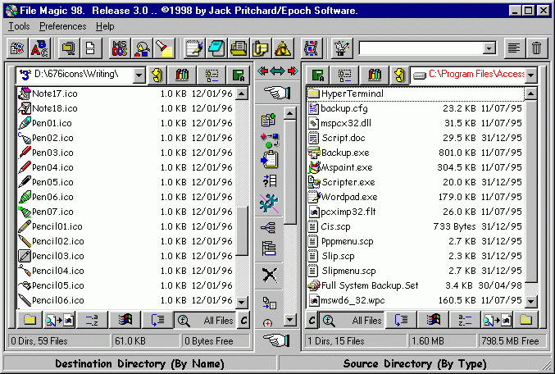Click the film strip toolbar icon
The width and height of the screenshot is (555, 374).
[x=312, y=48]
